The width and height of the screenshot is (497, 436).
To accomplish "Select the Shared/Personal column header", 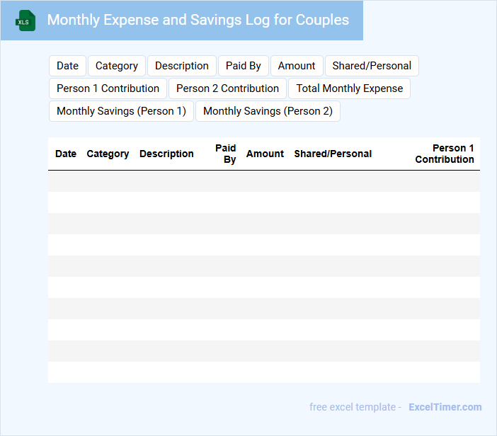I will [333, 154].
